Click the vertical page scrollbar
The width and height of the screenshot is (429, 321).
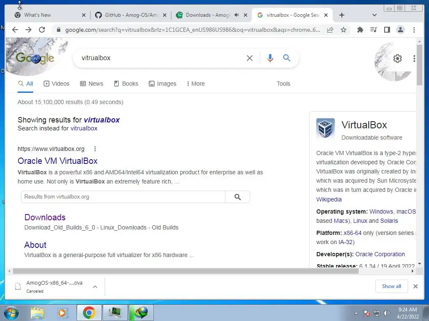pos(419,65)
